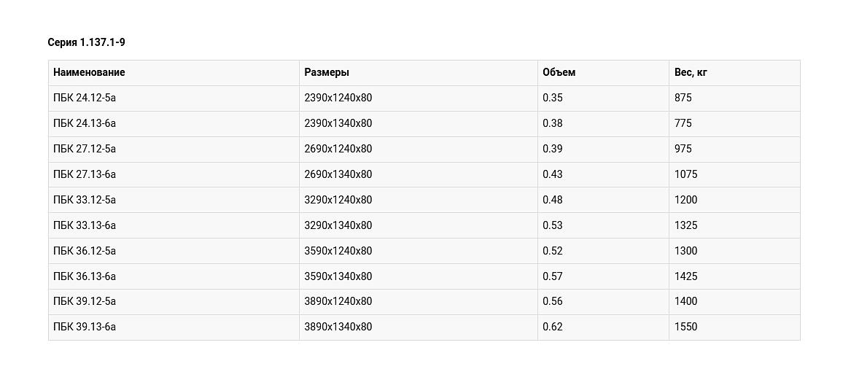Click the 'Вес, кг' column header
851x380 pixels.
(x=691, y=72)
